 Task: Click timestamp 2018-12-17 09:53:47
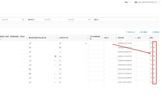pyautogui.click(x=125, y=73)
